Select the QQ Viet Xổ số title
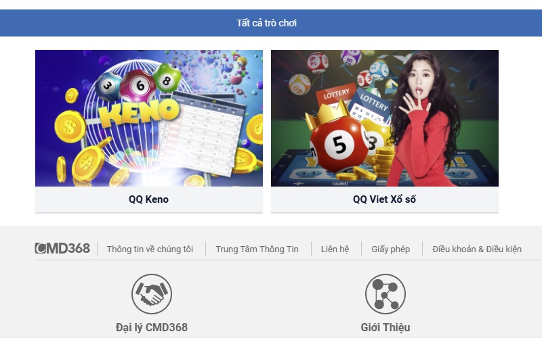The height and width of the screenshot is (338, 542). tap(384, 199)
